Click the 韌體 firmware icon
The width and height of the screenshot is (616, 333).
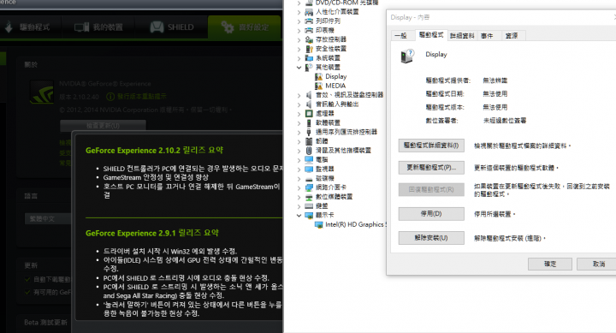pyautogui.click(x=309, y=141)
